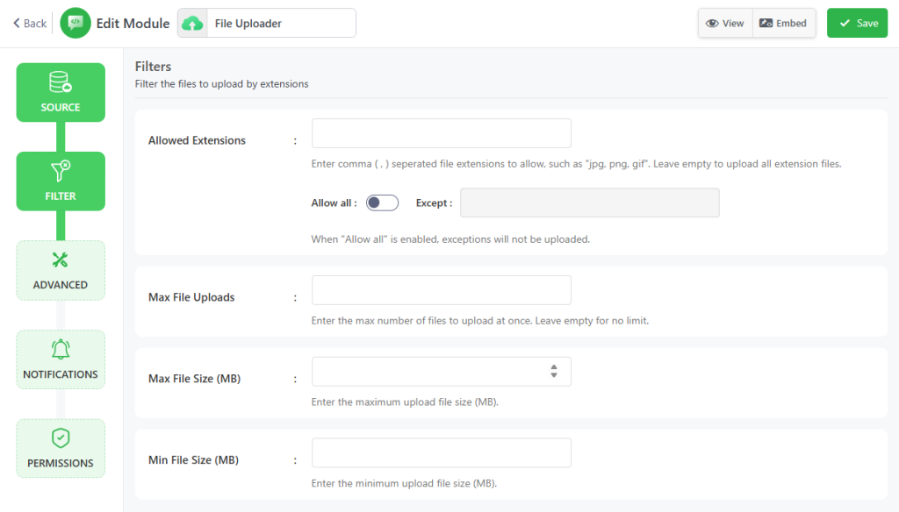Go back using the Back link
899x512 pixels.
(x=30, y=24)
